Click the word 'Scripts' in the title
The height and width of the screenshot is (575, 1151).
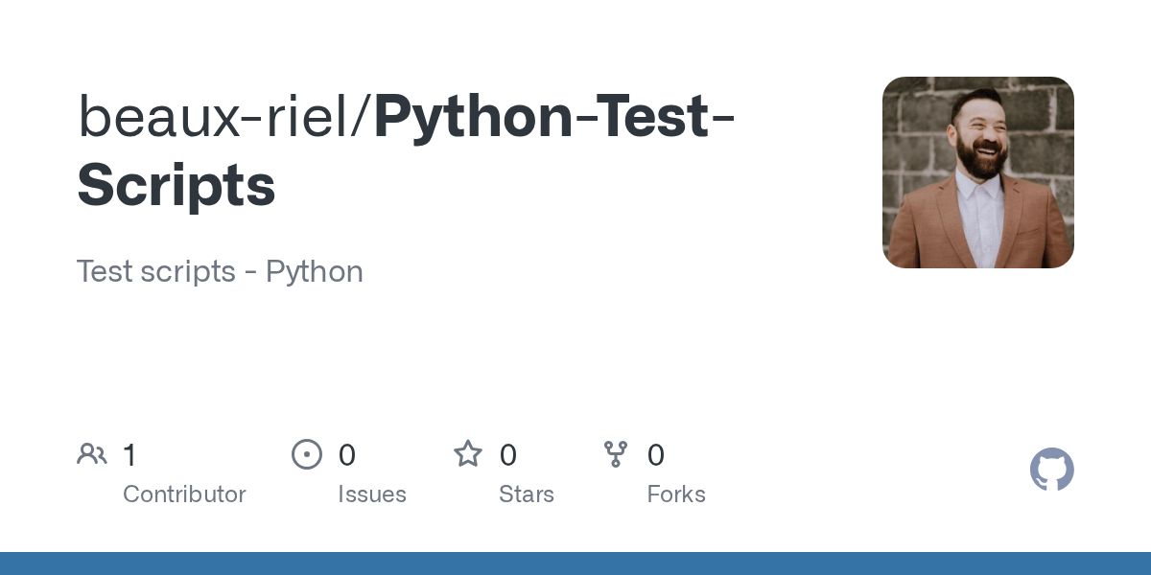coord(176,185)
